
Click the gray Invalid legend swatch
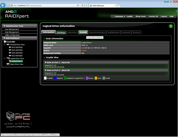(104, 78)
